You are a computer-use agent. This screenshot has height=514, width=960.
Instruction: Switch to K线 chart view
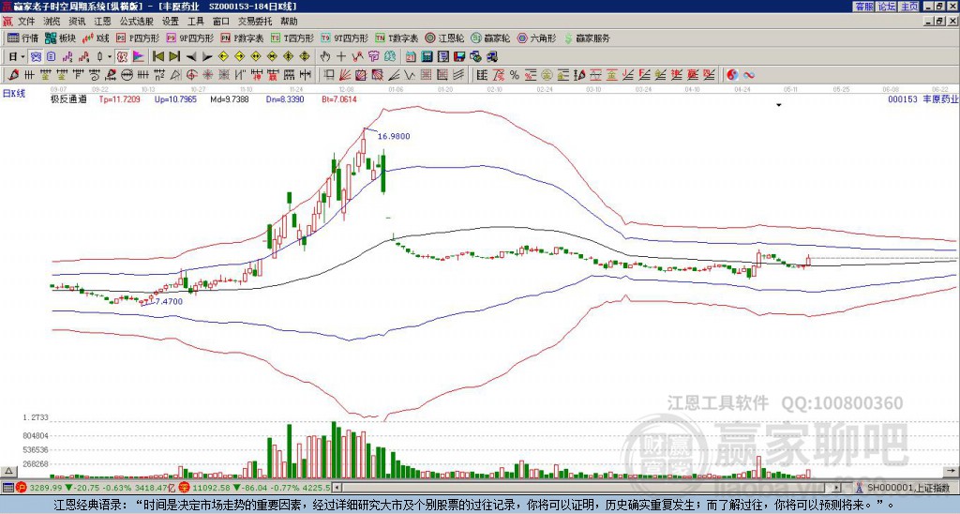tap(96, 38)
